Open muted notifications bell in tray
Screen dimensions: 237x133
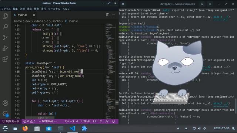coord(233,129)
